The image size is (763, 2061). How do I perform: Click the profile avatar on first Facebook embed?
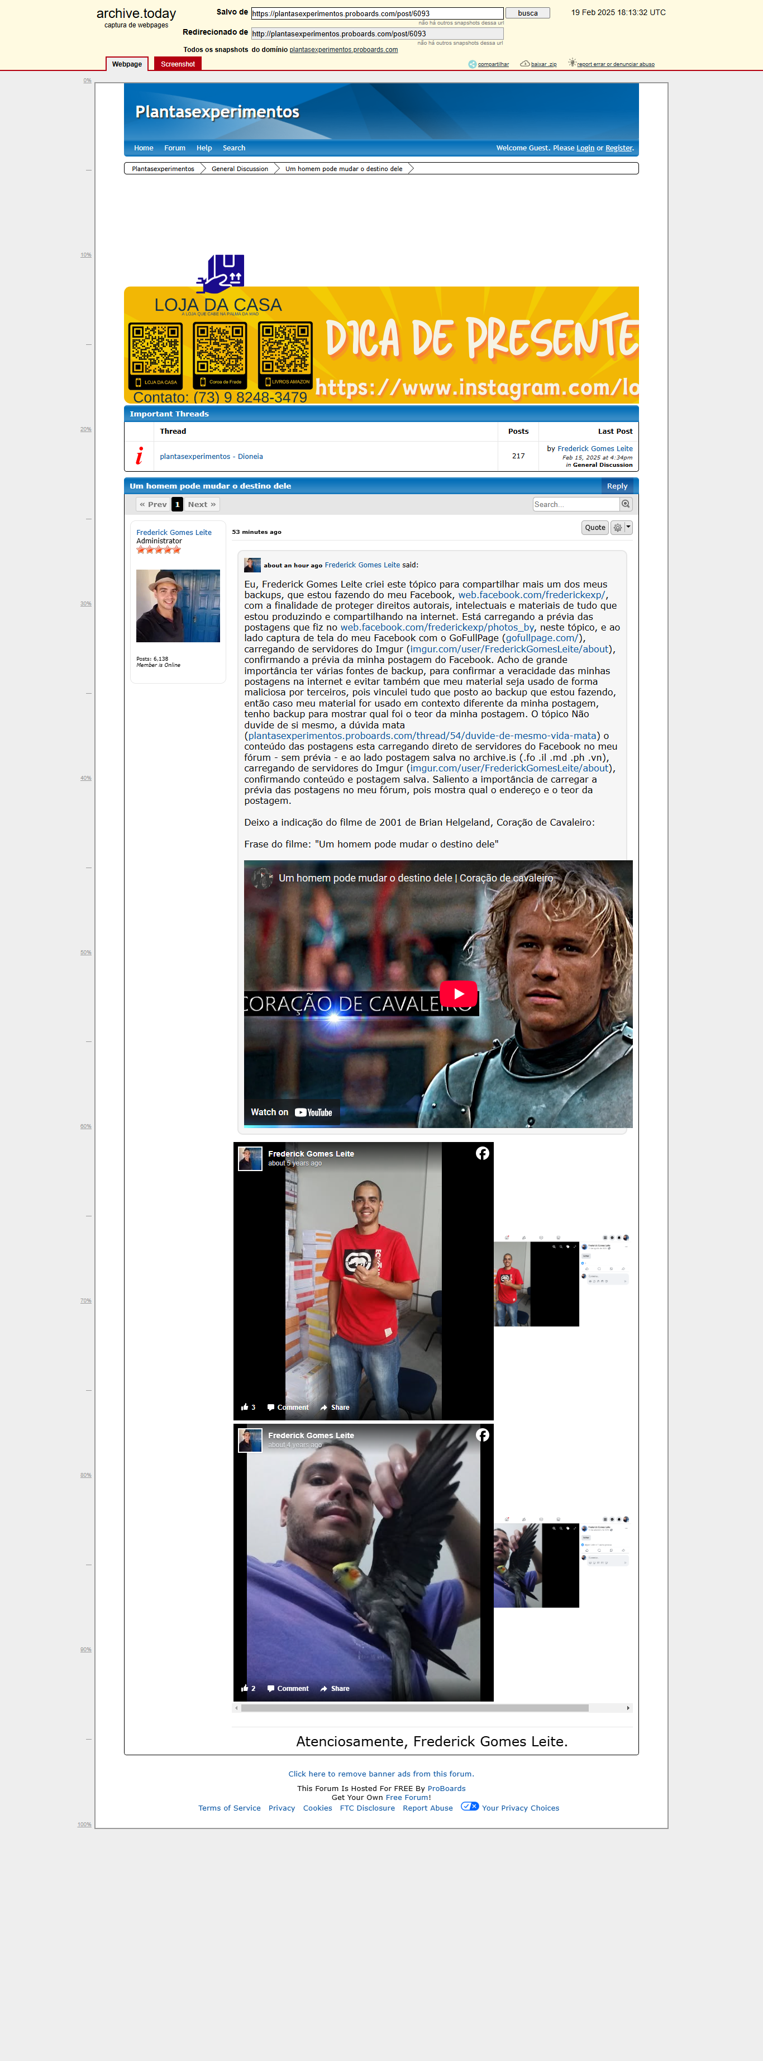pos(250,1159)
